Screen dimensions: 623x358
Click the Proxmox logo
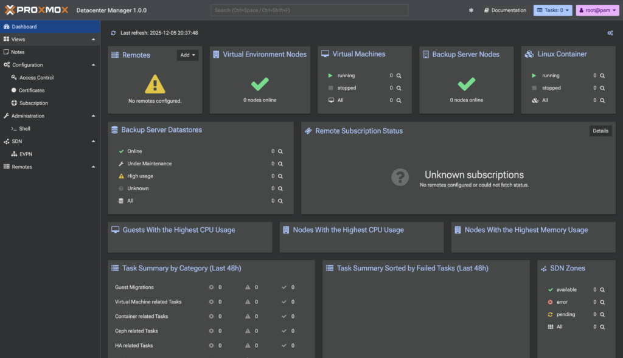pos(36,10)
